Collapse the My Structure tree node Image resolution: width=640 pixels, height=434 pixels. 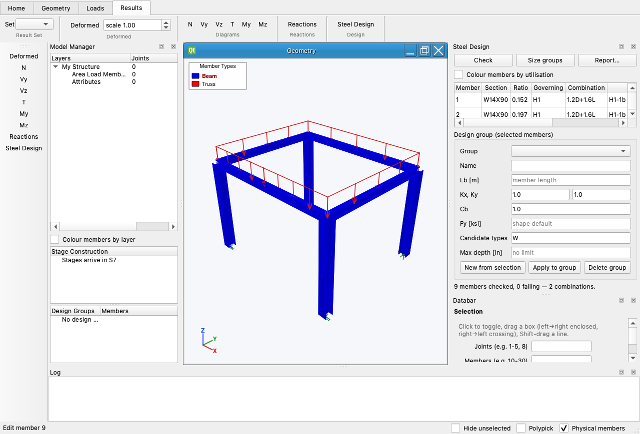[55, 67]
